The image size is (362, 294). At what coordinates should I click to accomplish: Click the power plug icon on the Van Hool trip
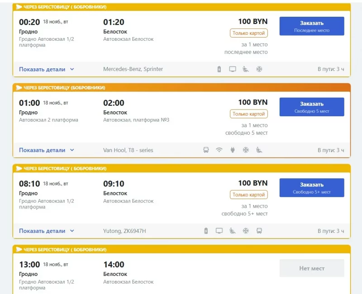pyautogui.click(x=233, y=150)
